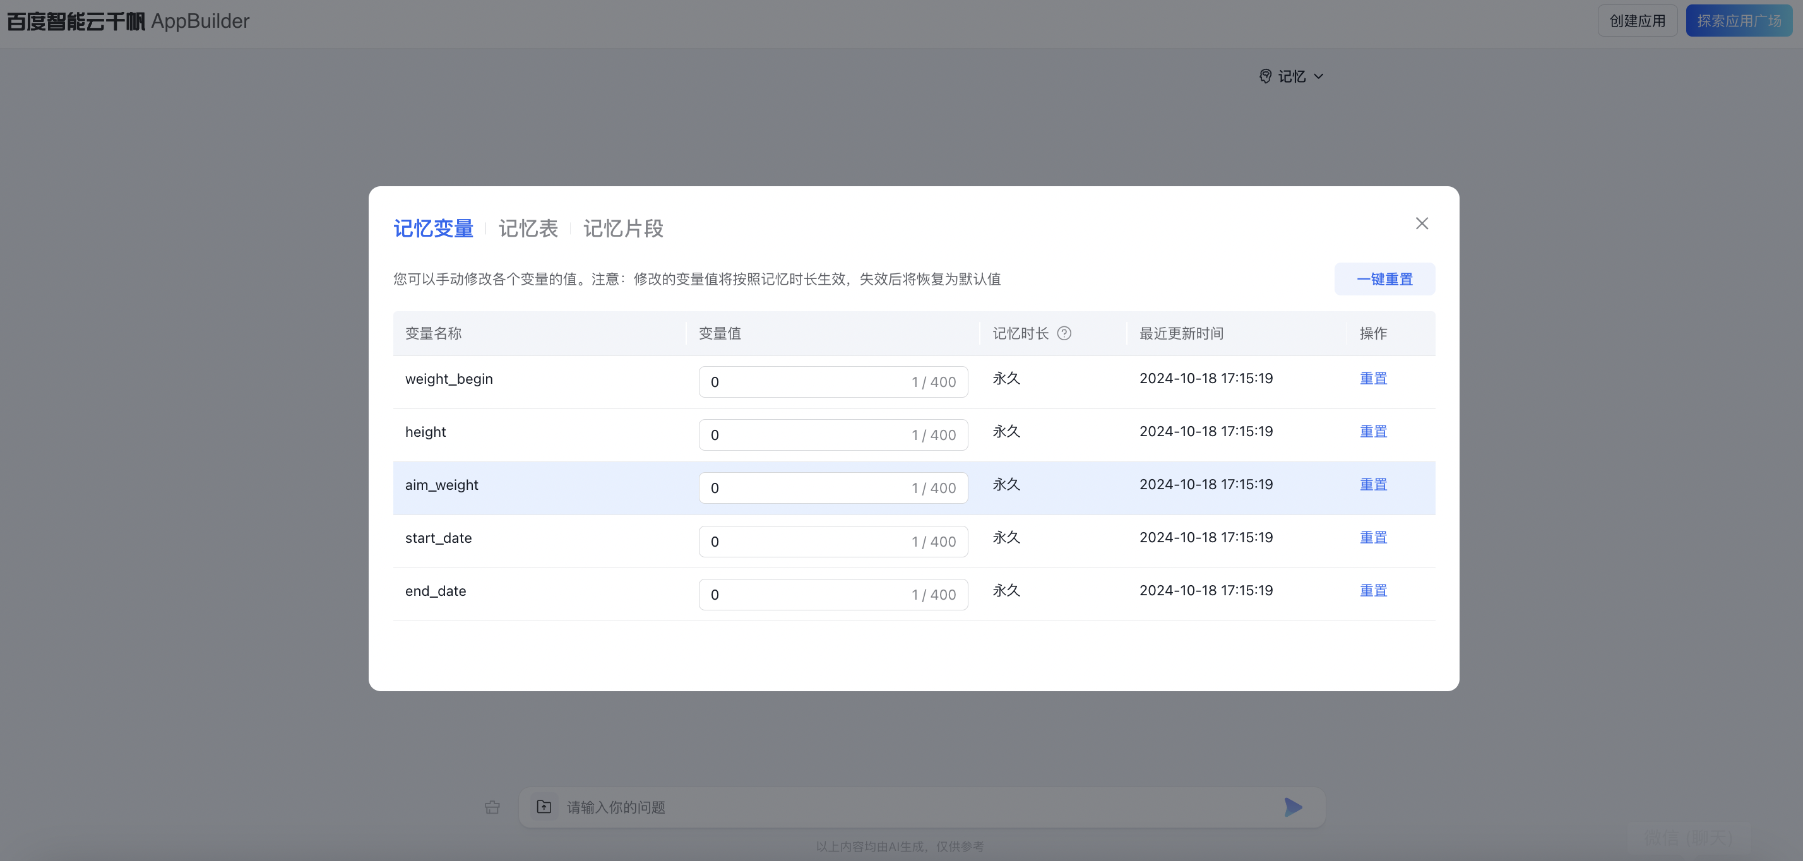
Task: Reset the end_date variable
Action: pos(1373,591)
